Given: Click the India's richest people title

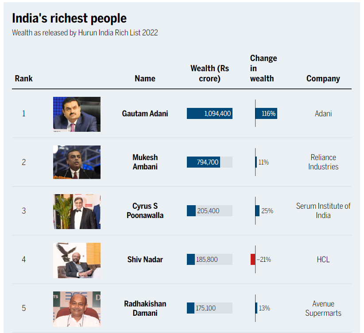Looking at the screenshot, I should pyautogui.click(x=69, y=18).
